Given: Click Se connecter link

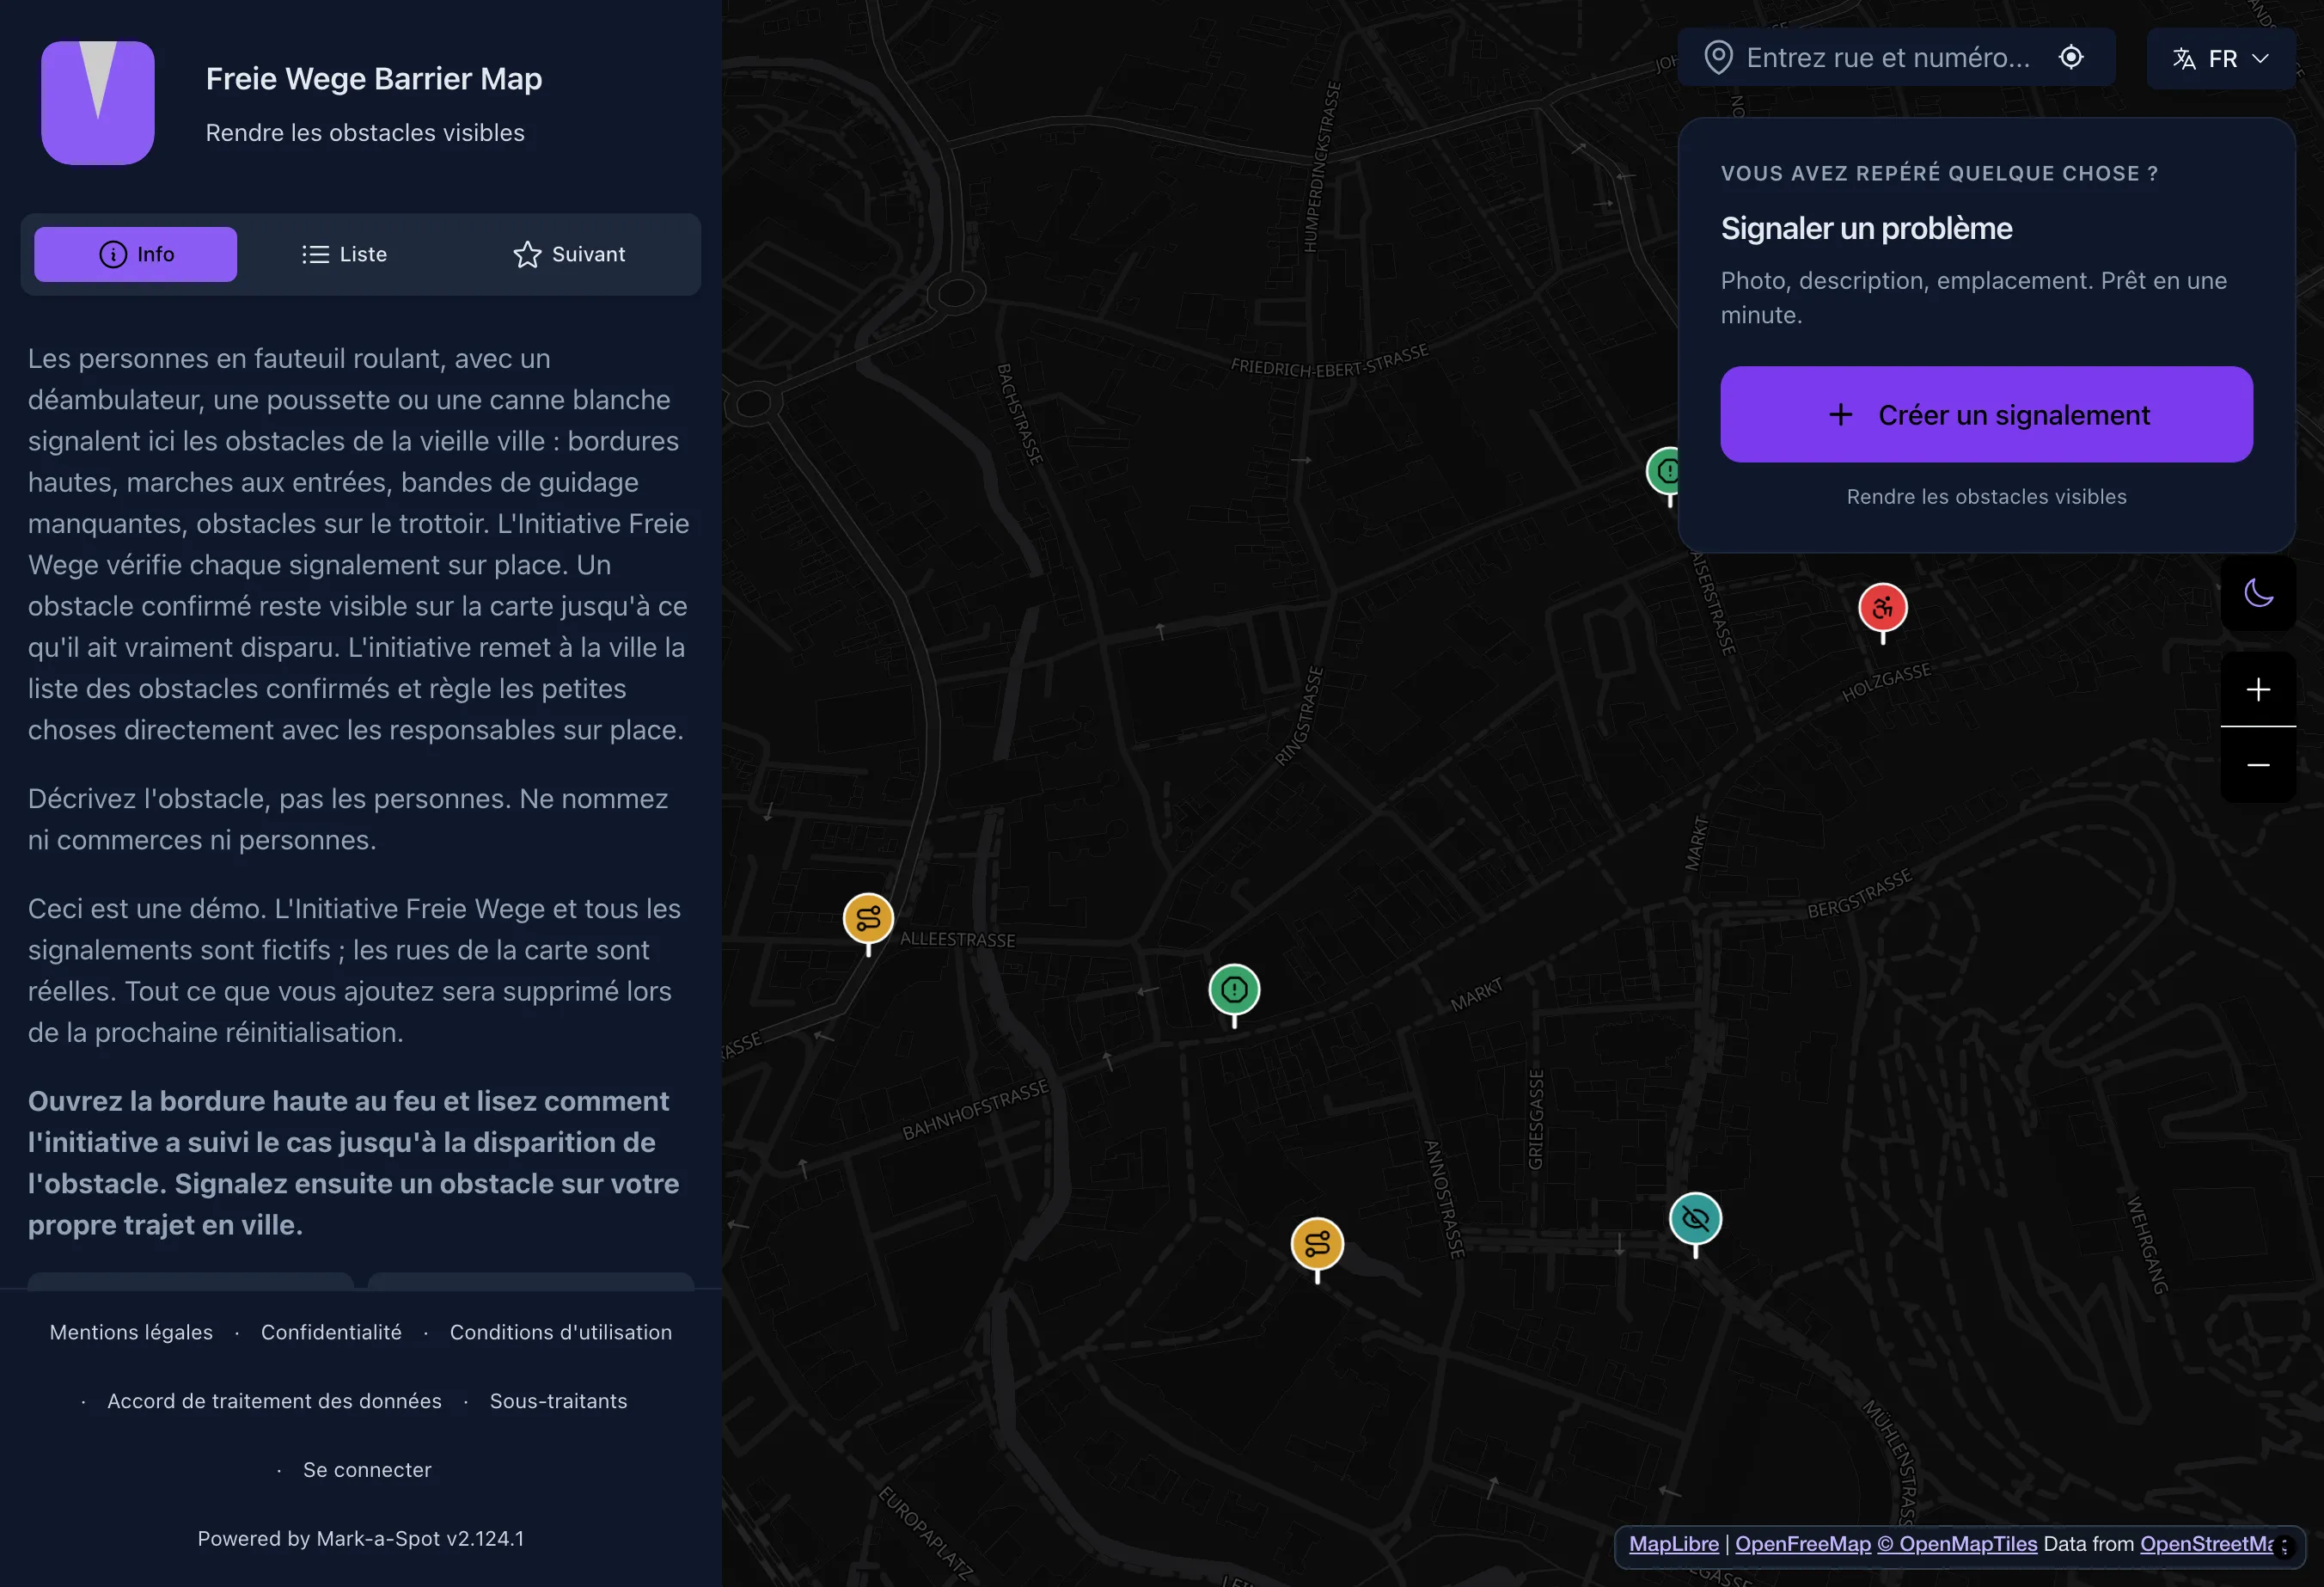Looking at the screenshot, I should 367,1470.
